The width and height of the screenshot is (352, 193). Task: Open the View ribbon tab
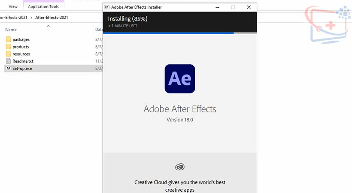click(x=13, y=6)
